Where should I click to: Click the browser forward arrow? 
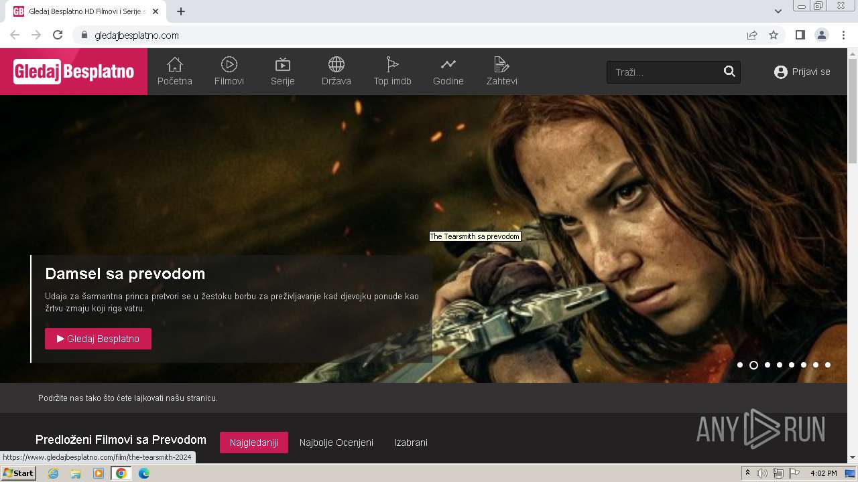(36, 35)
